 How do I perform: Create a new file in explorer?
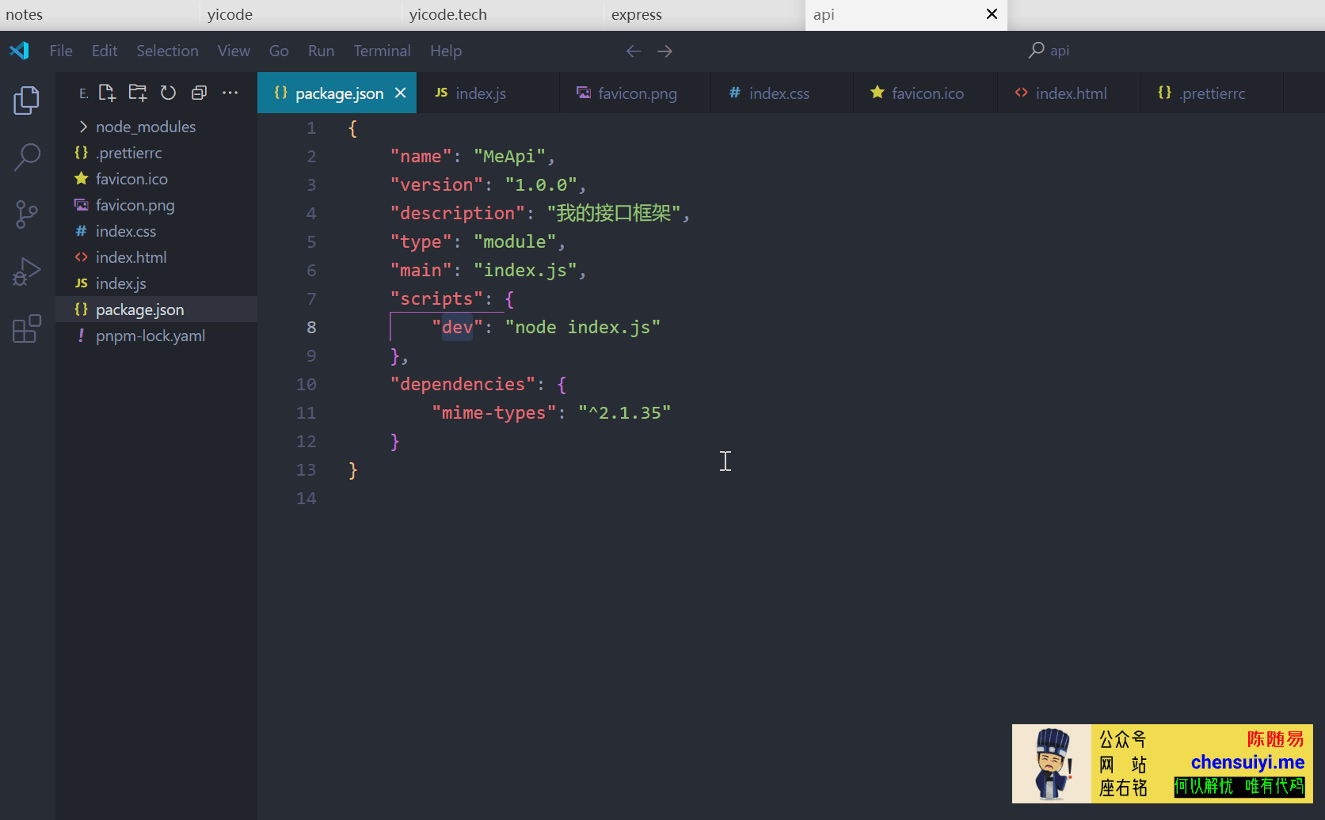(x=107, y=93)
